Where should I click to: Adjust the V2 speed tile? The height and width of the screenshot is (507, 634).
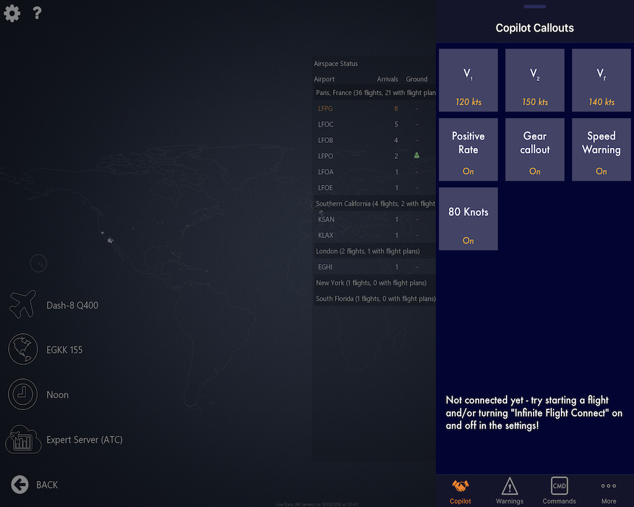coord(534,80)
